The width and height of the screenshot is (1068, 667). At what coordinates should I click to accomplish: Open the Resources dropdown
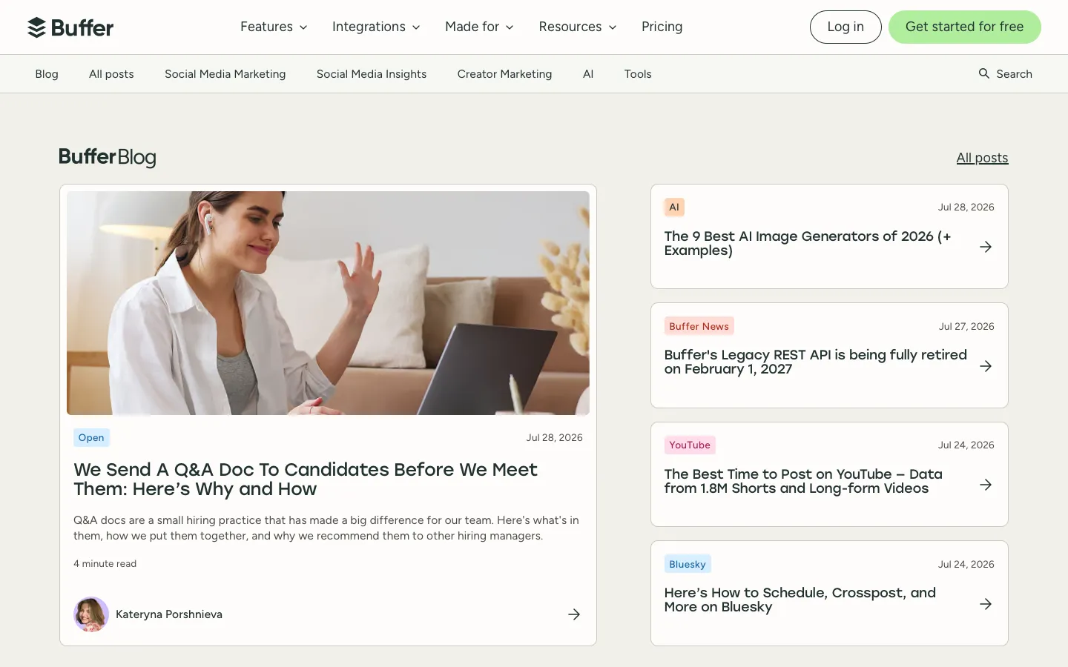(x=578, y=27)
